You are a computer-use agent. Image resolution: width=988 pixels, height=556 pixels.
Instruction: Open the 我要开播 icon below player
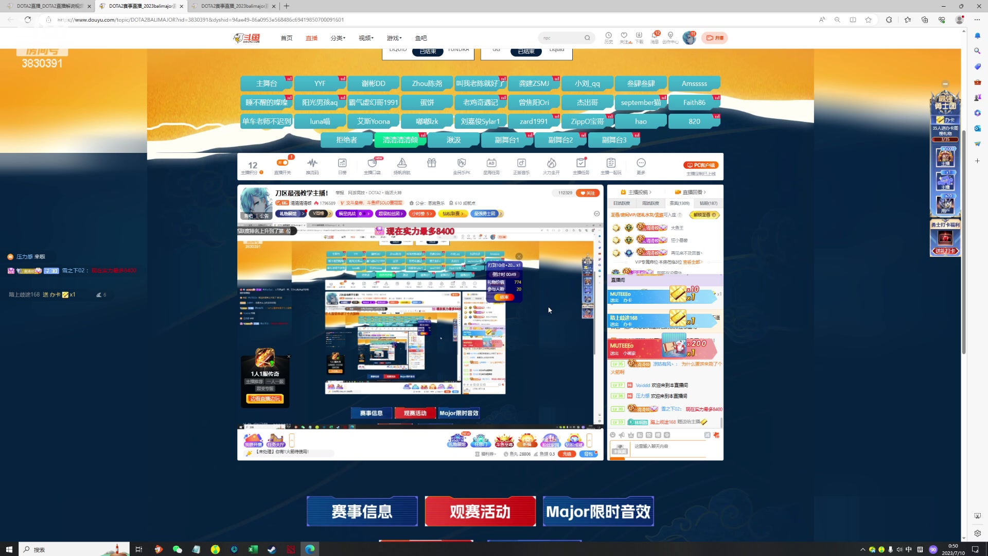click(x=253, y=441)
